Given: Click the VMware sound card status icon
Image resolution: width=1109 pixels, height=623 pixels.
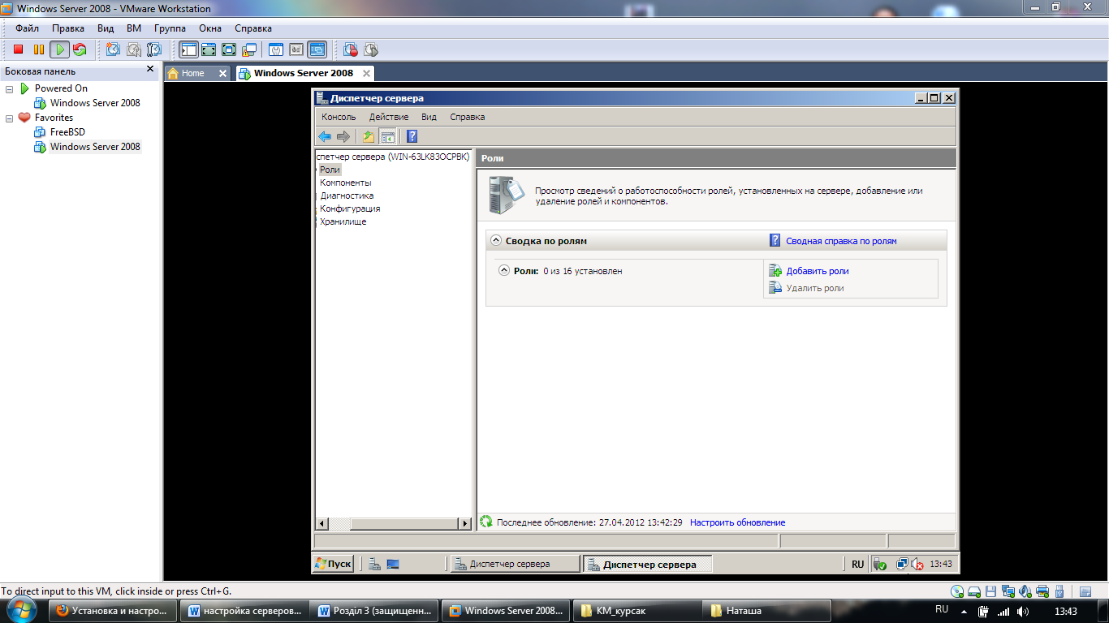Looking at the screenshot, I should 1025,591.
